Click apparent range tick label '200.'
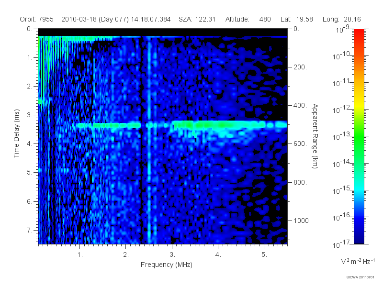Image resolution: width=383 pixels, height=287 pixels. pos(300,67)
